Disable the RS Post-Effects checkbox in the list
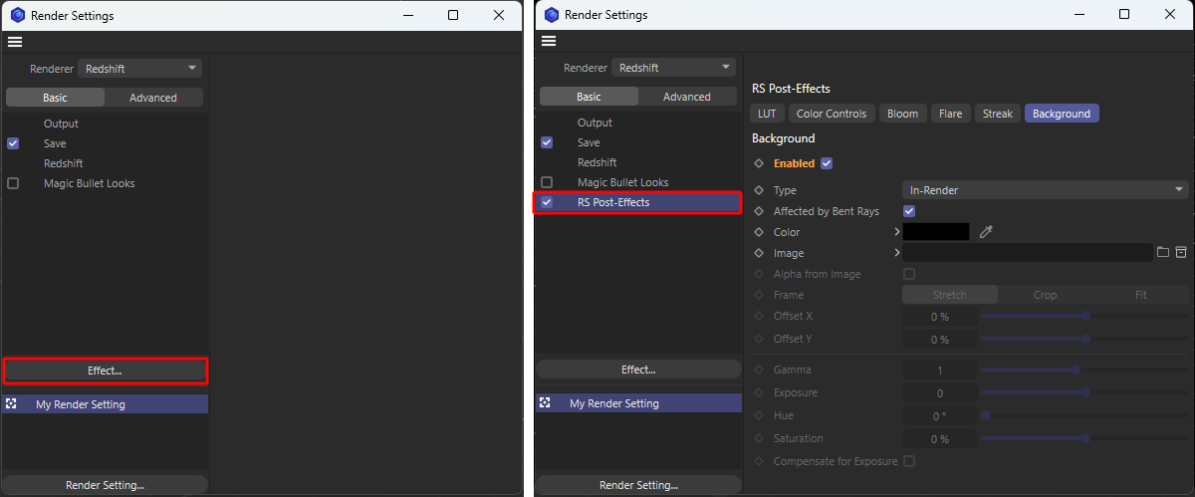Viewport: 1195px width, 497px height. pyautogui.click(x=547, y=202)
